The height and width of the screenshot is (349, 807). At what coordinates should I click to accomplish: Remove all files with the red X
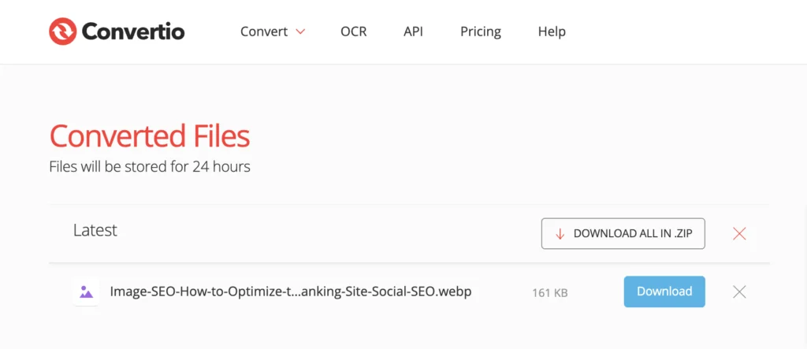(739, 233)
